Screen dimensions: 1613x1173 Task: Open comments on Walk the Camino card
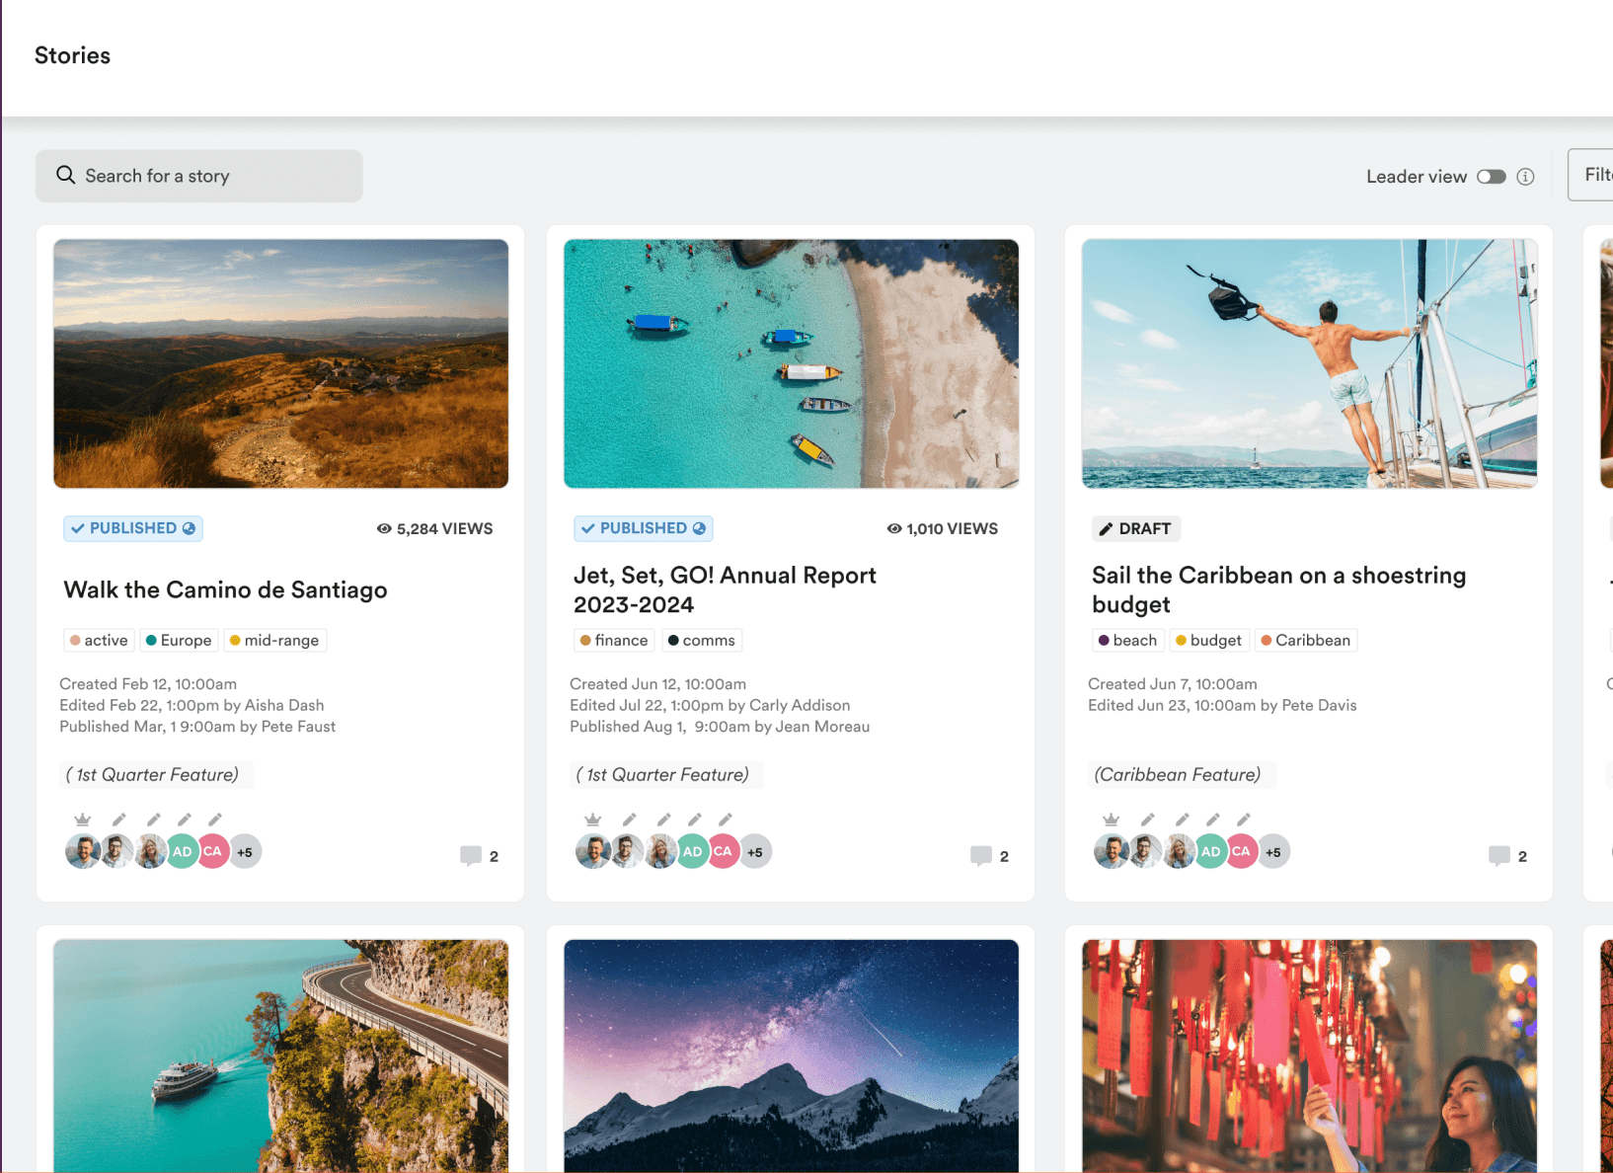(480, 856)
